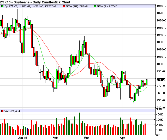Click the 1000-0 price axis label
This screenshot has height=140, width=167.
tap(162, 64)
